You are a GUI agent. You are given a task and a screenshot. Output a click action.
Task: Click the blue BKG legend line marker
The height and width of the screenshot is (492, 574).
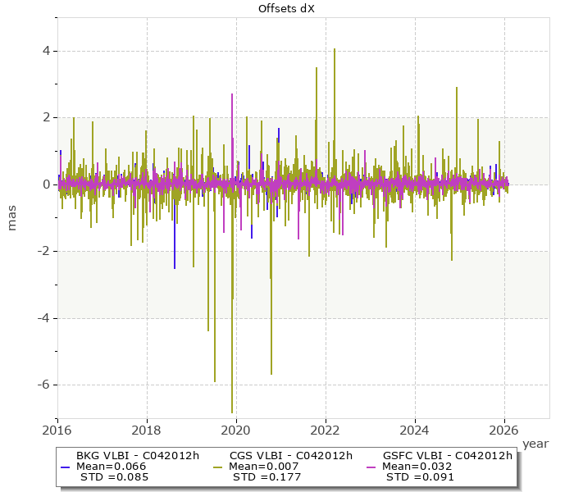pos(65,467)
